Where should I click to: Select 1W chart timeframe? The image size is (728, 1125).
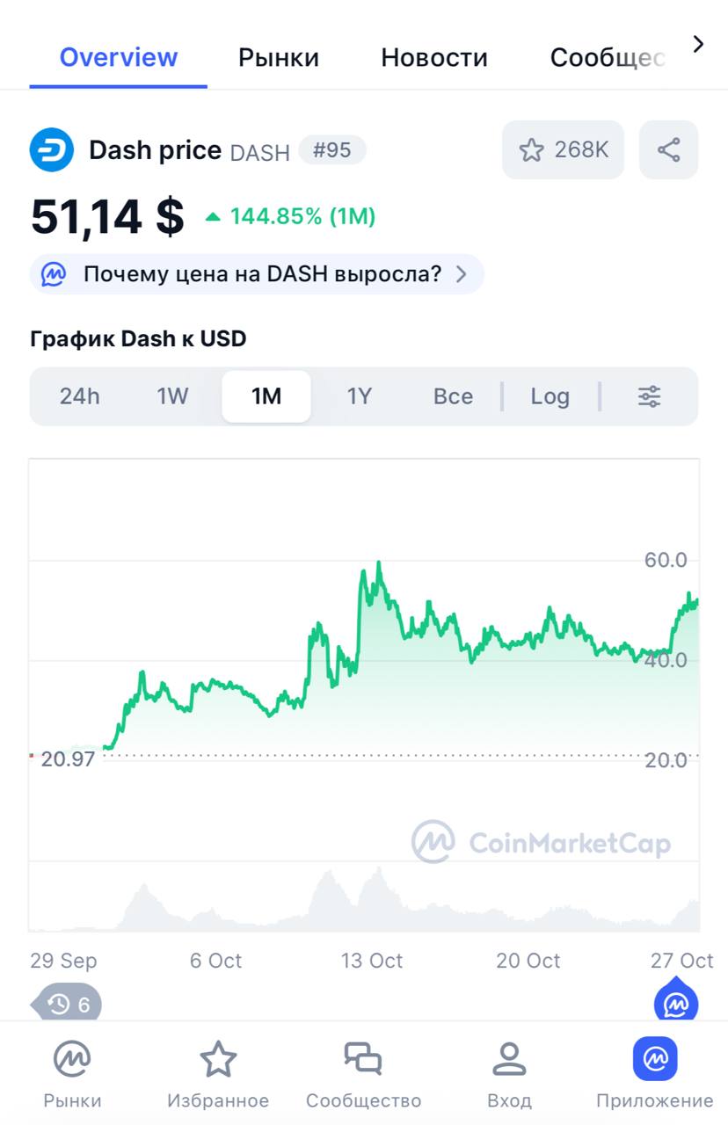[172, 396]
